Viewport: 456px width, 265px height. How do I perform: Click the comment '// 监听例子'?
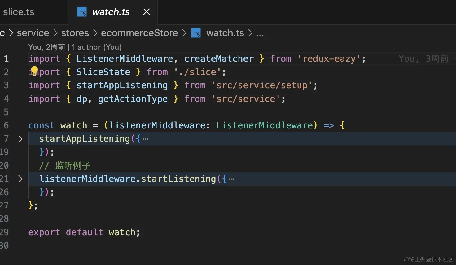[x=65, y=166]
